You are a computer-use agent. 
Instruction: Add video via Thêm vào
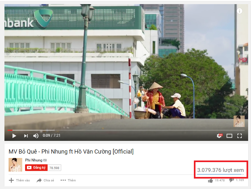pos(19,180)
